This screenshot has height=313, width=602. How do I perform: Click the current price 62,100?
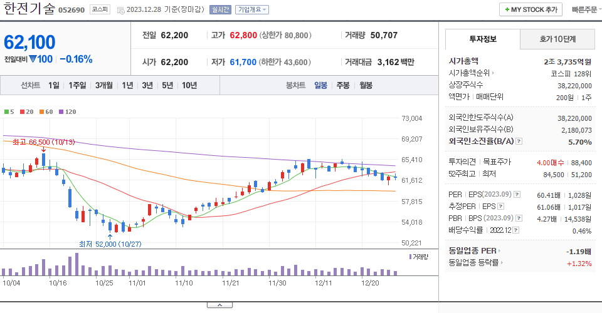(29, 42)
